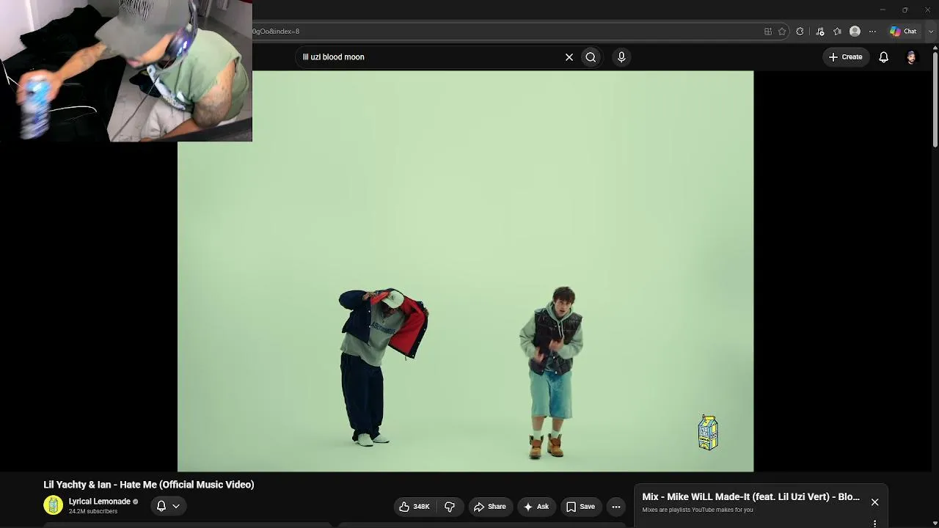This screenshot has height=528, width=939.
Task: Open the browser Favorites list icon
Action: click(x=837, y=32)
